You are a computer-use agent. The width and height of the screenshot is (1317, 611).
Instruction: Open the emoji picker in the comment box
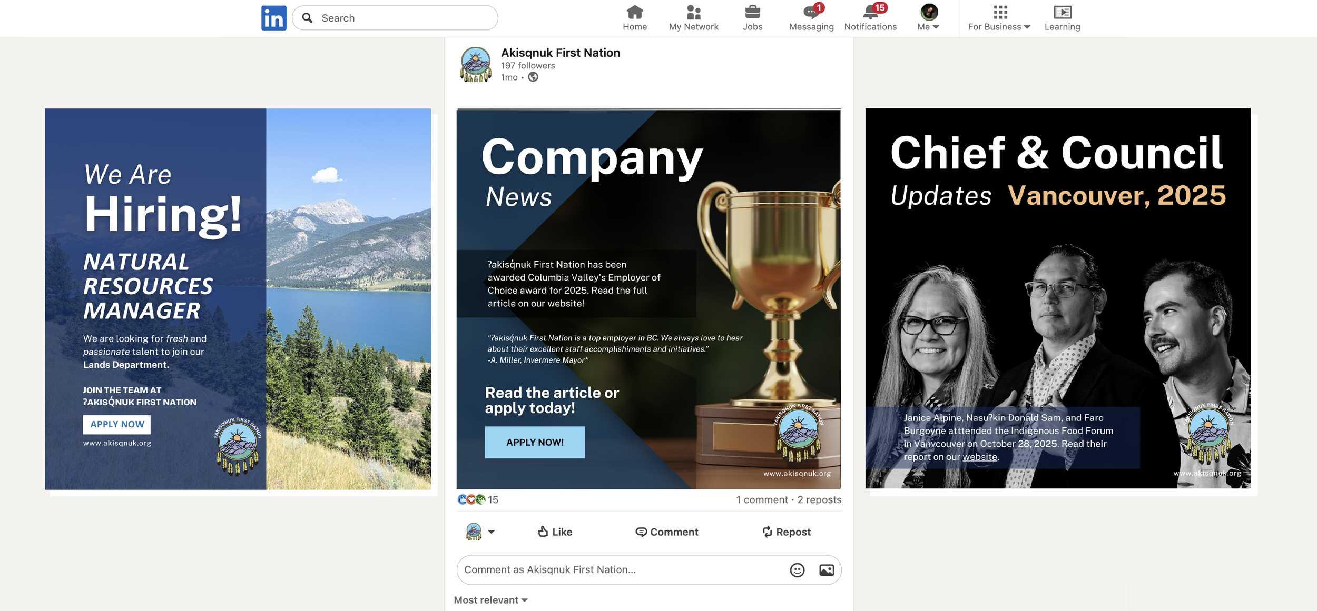[796, 569]
